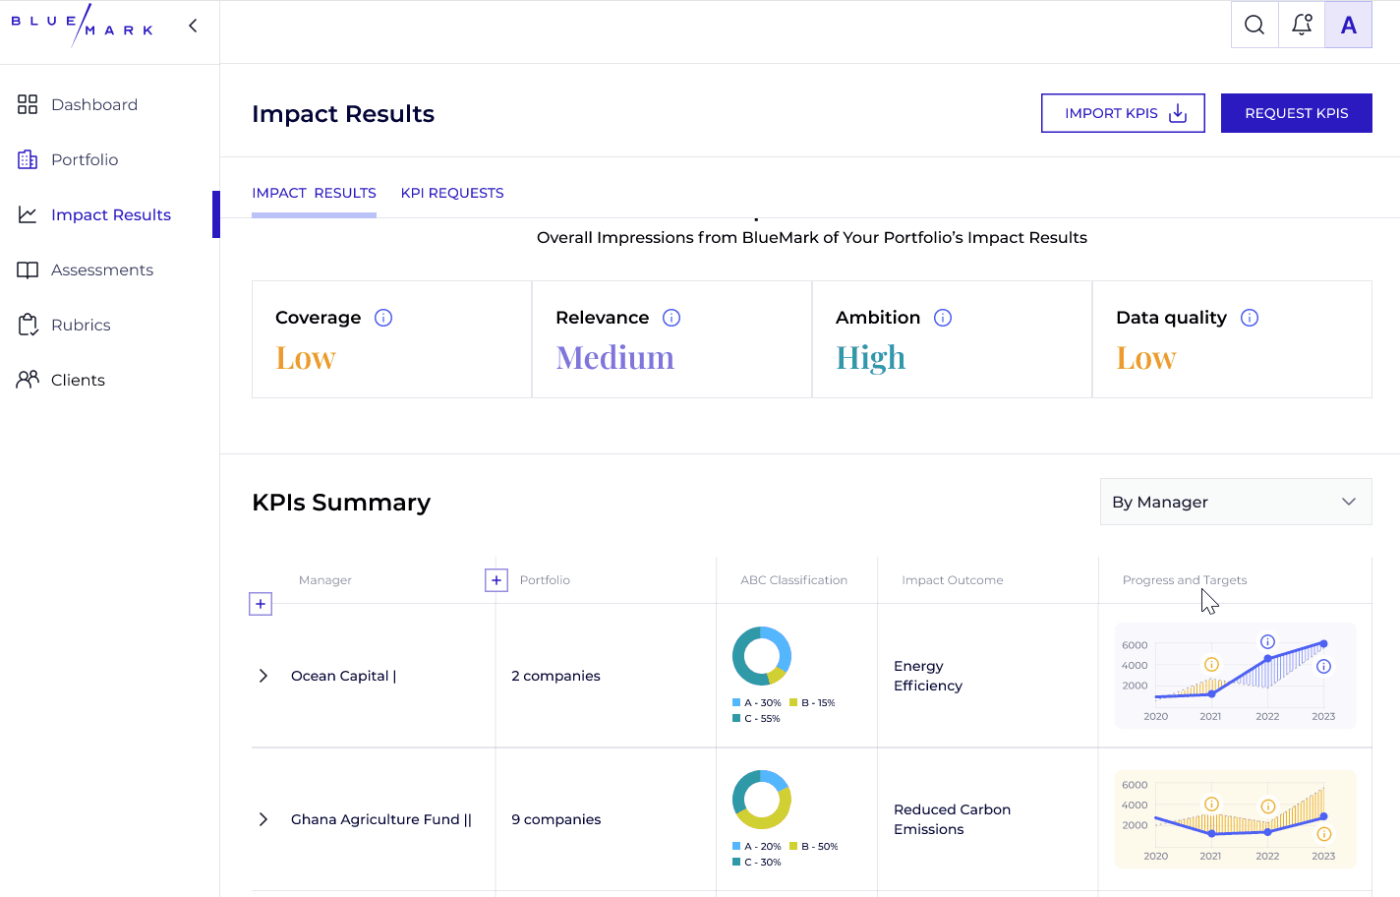Viewport: 1400px width, 897px height.
Task: Click the plus icon under Manager header
Action: pyautogui.click(x=261, y=604)
